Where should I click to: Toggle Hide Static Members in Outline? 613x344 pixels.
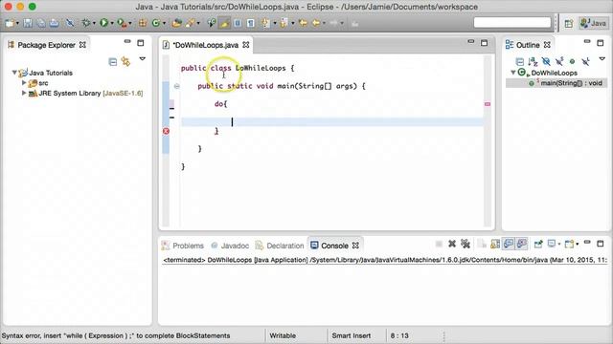559,61
